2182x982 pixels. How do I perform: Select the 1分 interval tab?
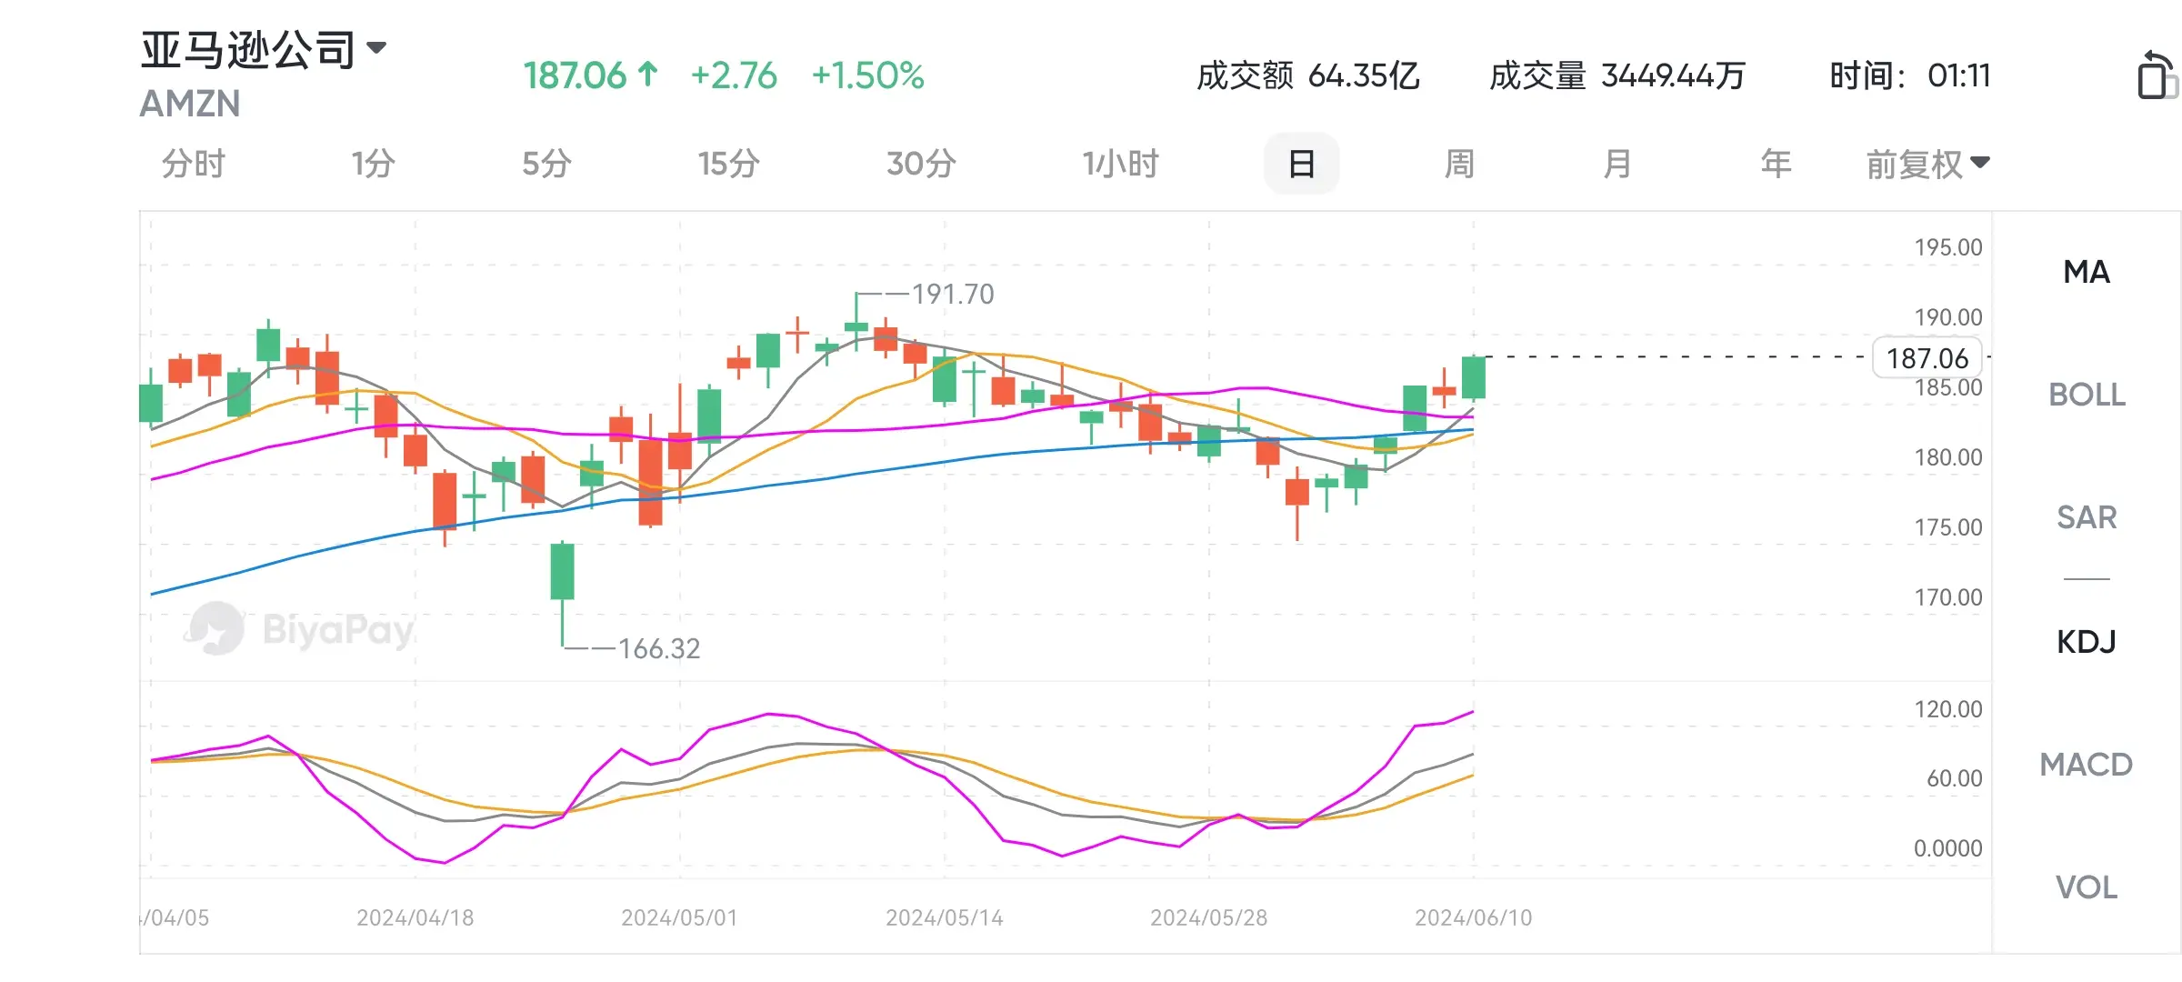pyautogui.click(x=373, y=165)
